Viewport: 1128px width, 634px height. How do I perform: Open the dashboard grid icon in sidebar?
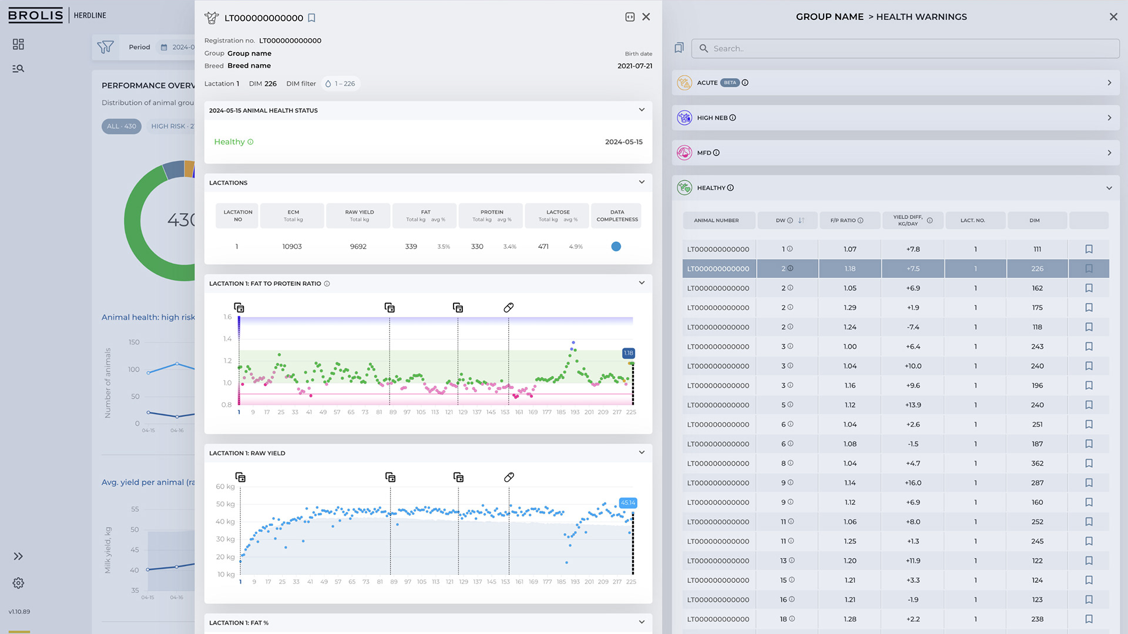pyautogui.click(x=18, y=44)
